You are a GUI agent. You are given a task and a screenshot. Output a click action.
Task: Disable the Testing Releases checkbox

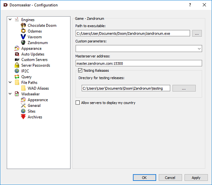[80, 70]
